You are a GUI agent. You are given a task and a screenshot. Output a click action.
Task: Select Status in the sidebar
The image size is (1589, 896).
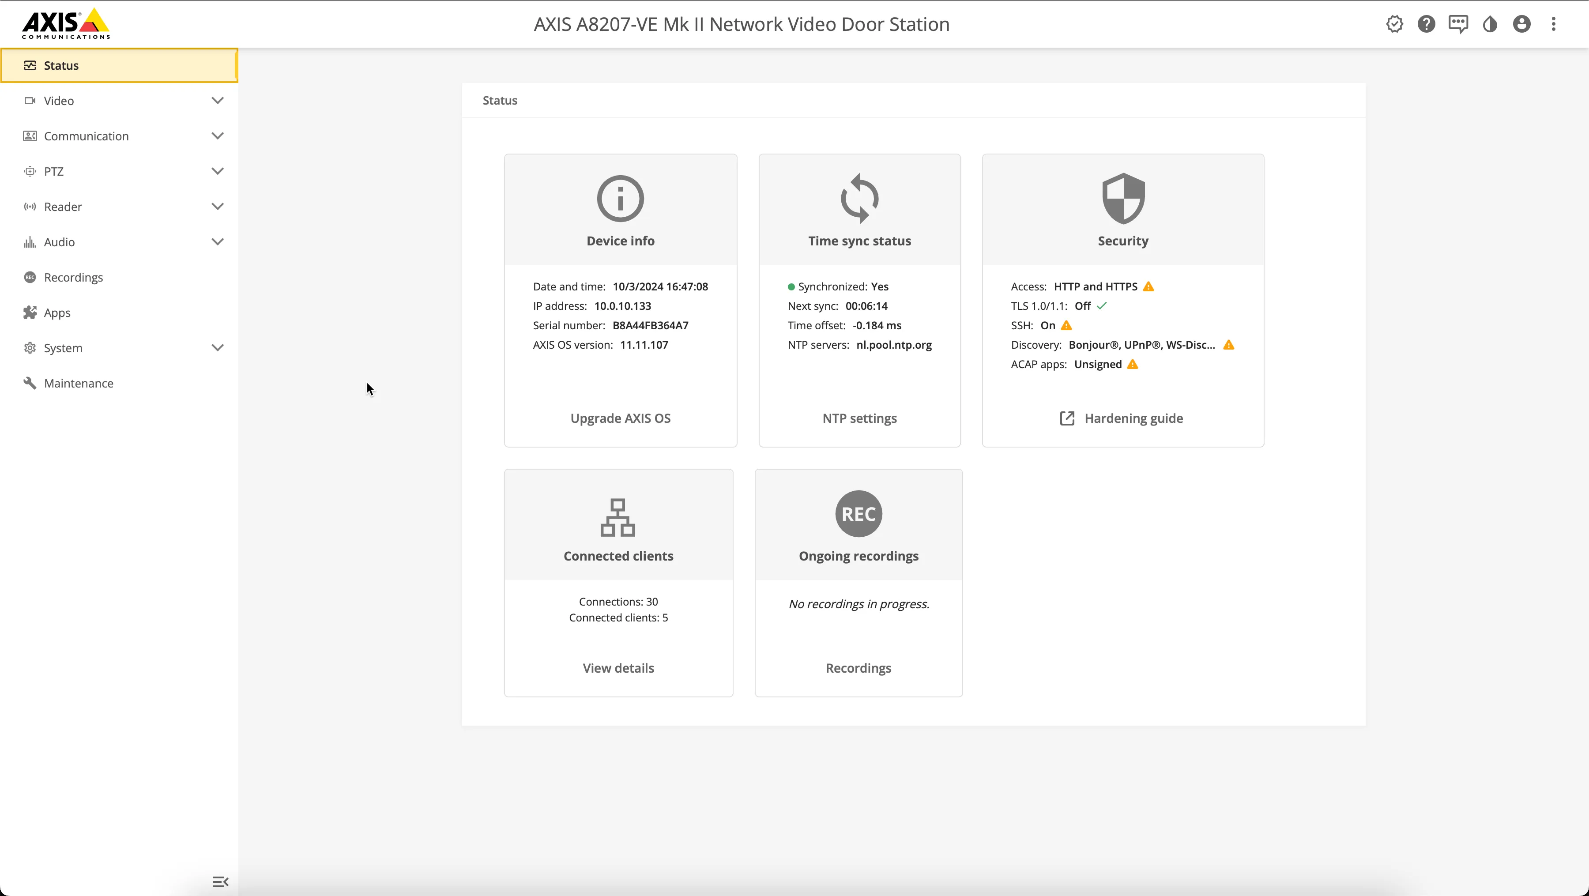119,65
